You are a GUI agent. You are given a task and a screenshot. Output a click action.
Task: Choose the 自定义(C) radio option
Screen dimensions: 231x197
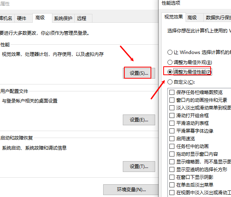(x=170, y=82)
